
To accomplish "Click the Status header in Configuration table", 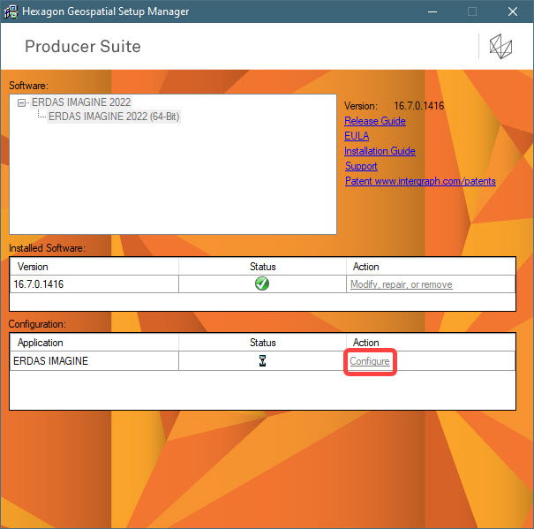I will click(262, 343).
